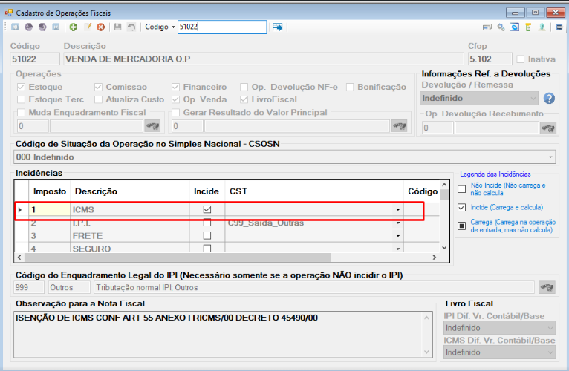Viewport: 569px width, 371px height.
Task: Select the FRETE description cell
Action: tap(130, 236)
